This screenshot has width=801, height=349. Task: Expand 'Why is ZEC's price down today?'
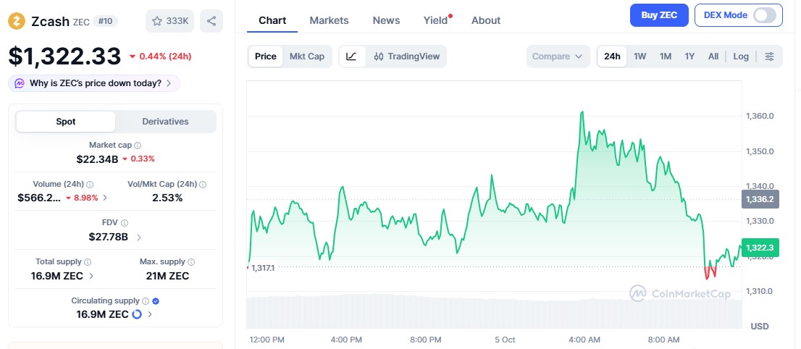pos(94,83)
